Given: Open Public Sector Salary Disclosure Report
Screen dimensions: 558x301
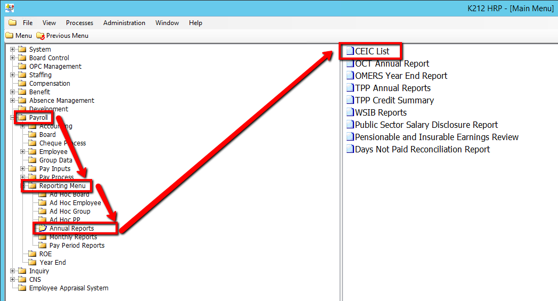Looking at the screenshot, I should (426, 125).
